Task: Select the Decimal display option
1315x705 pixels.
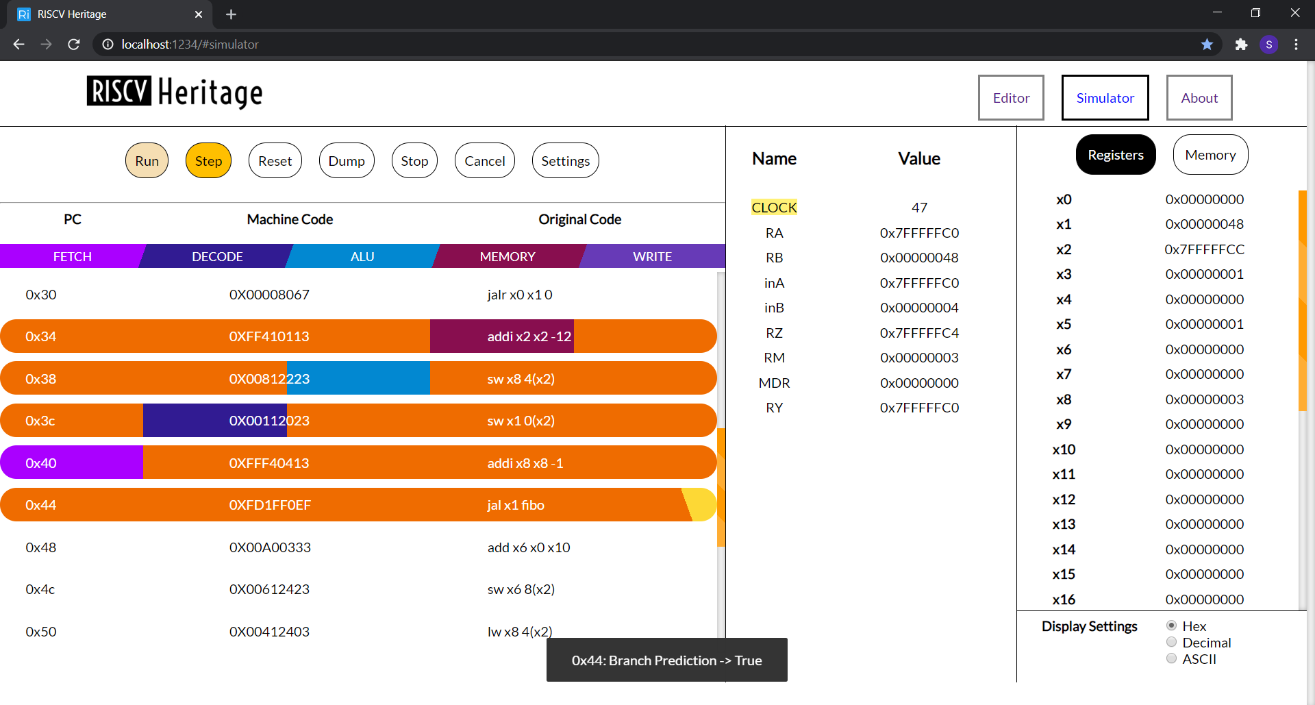Action: point(1171,642)
